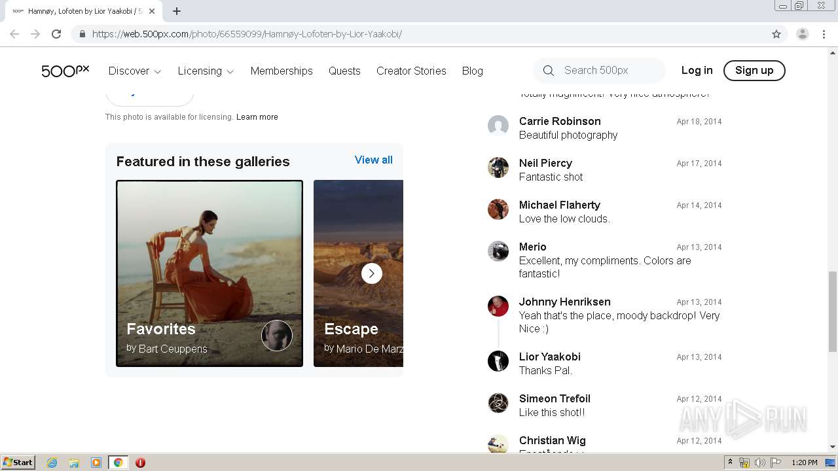Viewport: 838px width, 471px height.
Task: Reload the page
Action: 56,34
